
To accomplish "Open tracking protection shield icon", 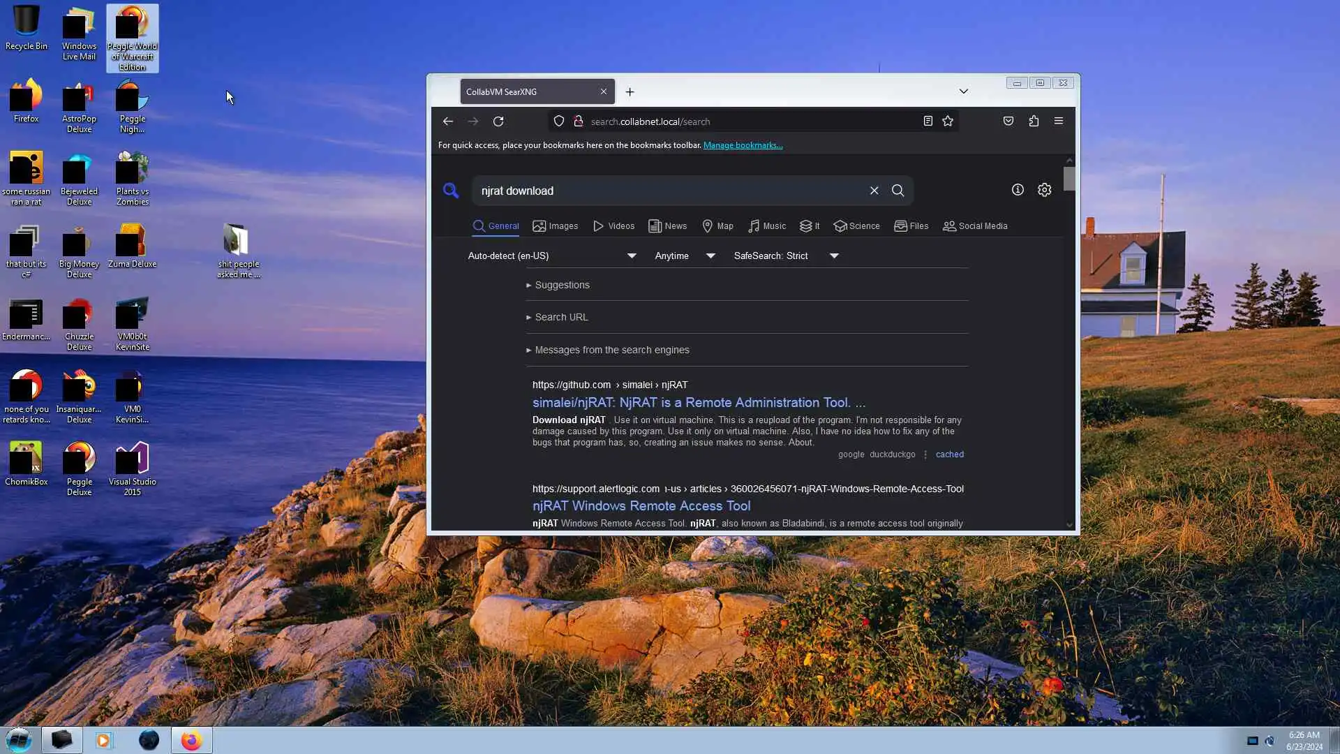I will (559, 121).
